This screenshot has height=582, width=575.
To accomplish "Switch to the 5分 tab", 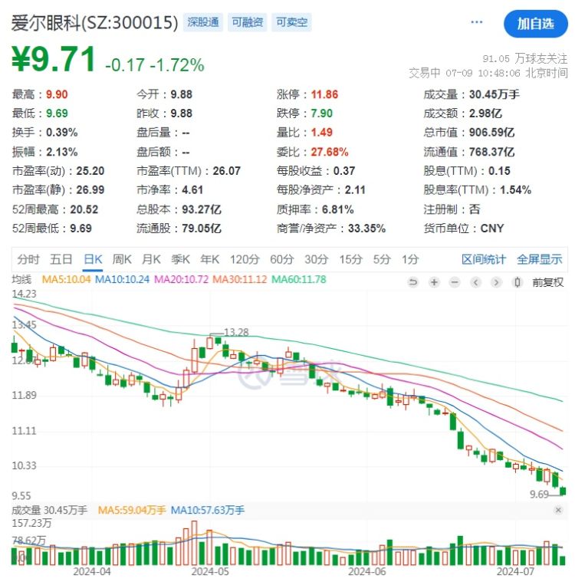I will [x=382, y=259].
